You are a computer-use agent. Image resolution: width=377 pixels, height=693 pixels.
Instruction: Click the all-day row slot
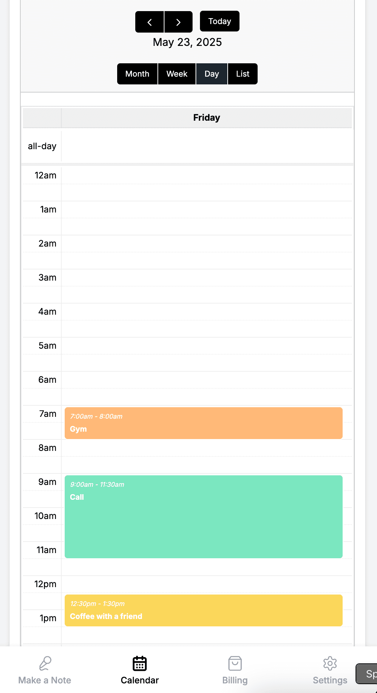(x=206, y=146)
